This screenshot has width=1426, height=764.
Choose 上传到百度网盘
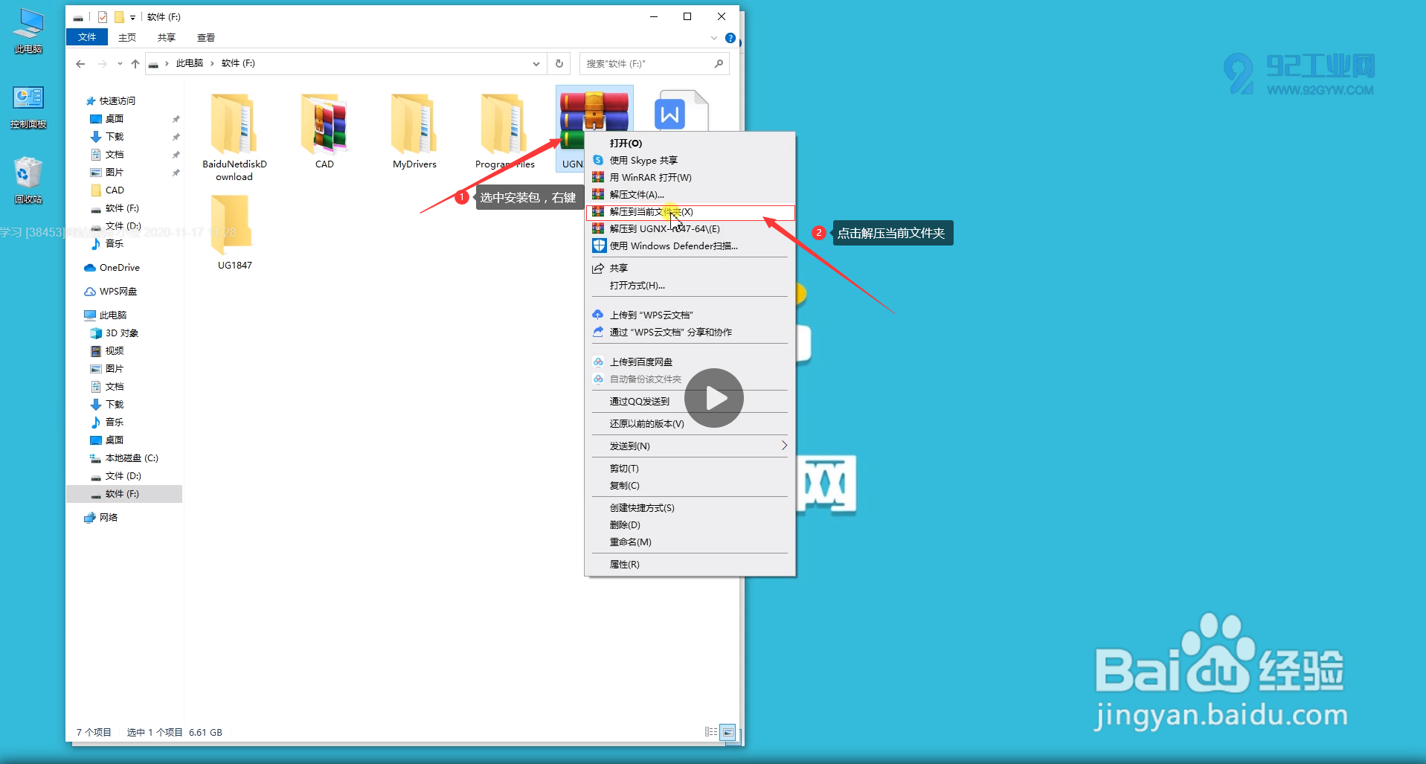(x=690, y=362)
